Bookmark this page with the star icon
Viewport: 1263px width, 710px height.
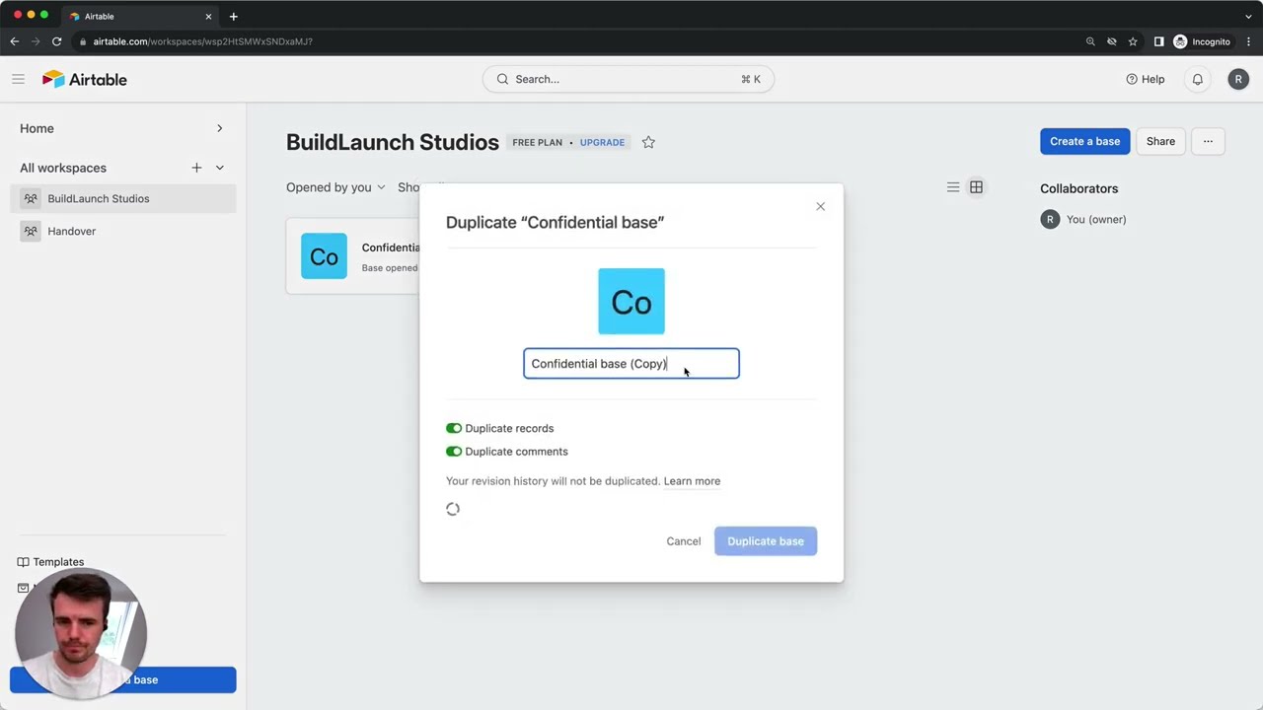click(x=1133, y=41)
